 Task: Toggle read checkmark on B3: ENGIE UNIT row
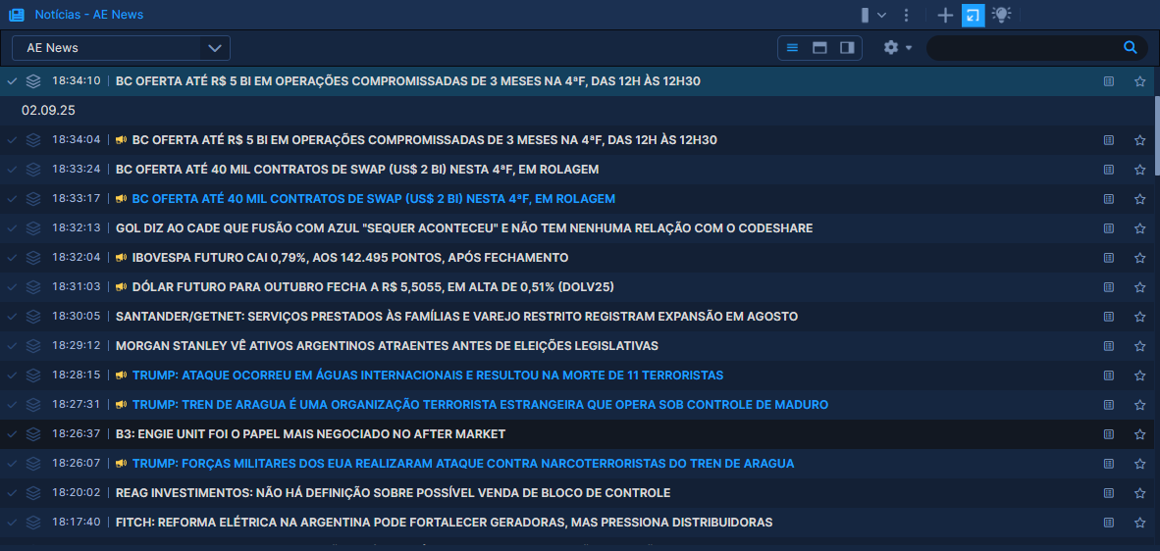[12, 434]
